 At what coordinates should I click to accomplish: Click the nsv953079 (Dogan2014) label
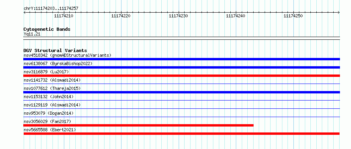tap(49, 113)
